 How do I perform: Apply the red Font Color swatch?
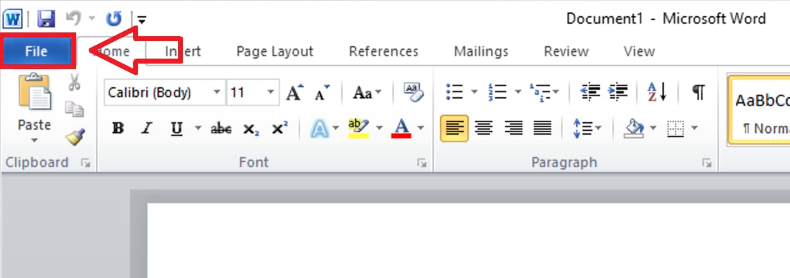(401, 128)
